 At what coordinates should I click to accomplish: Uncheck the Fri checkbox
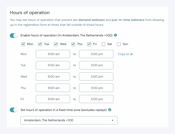(x=89, y=44)
